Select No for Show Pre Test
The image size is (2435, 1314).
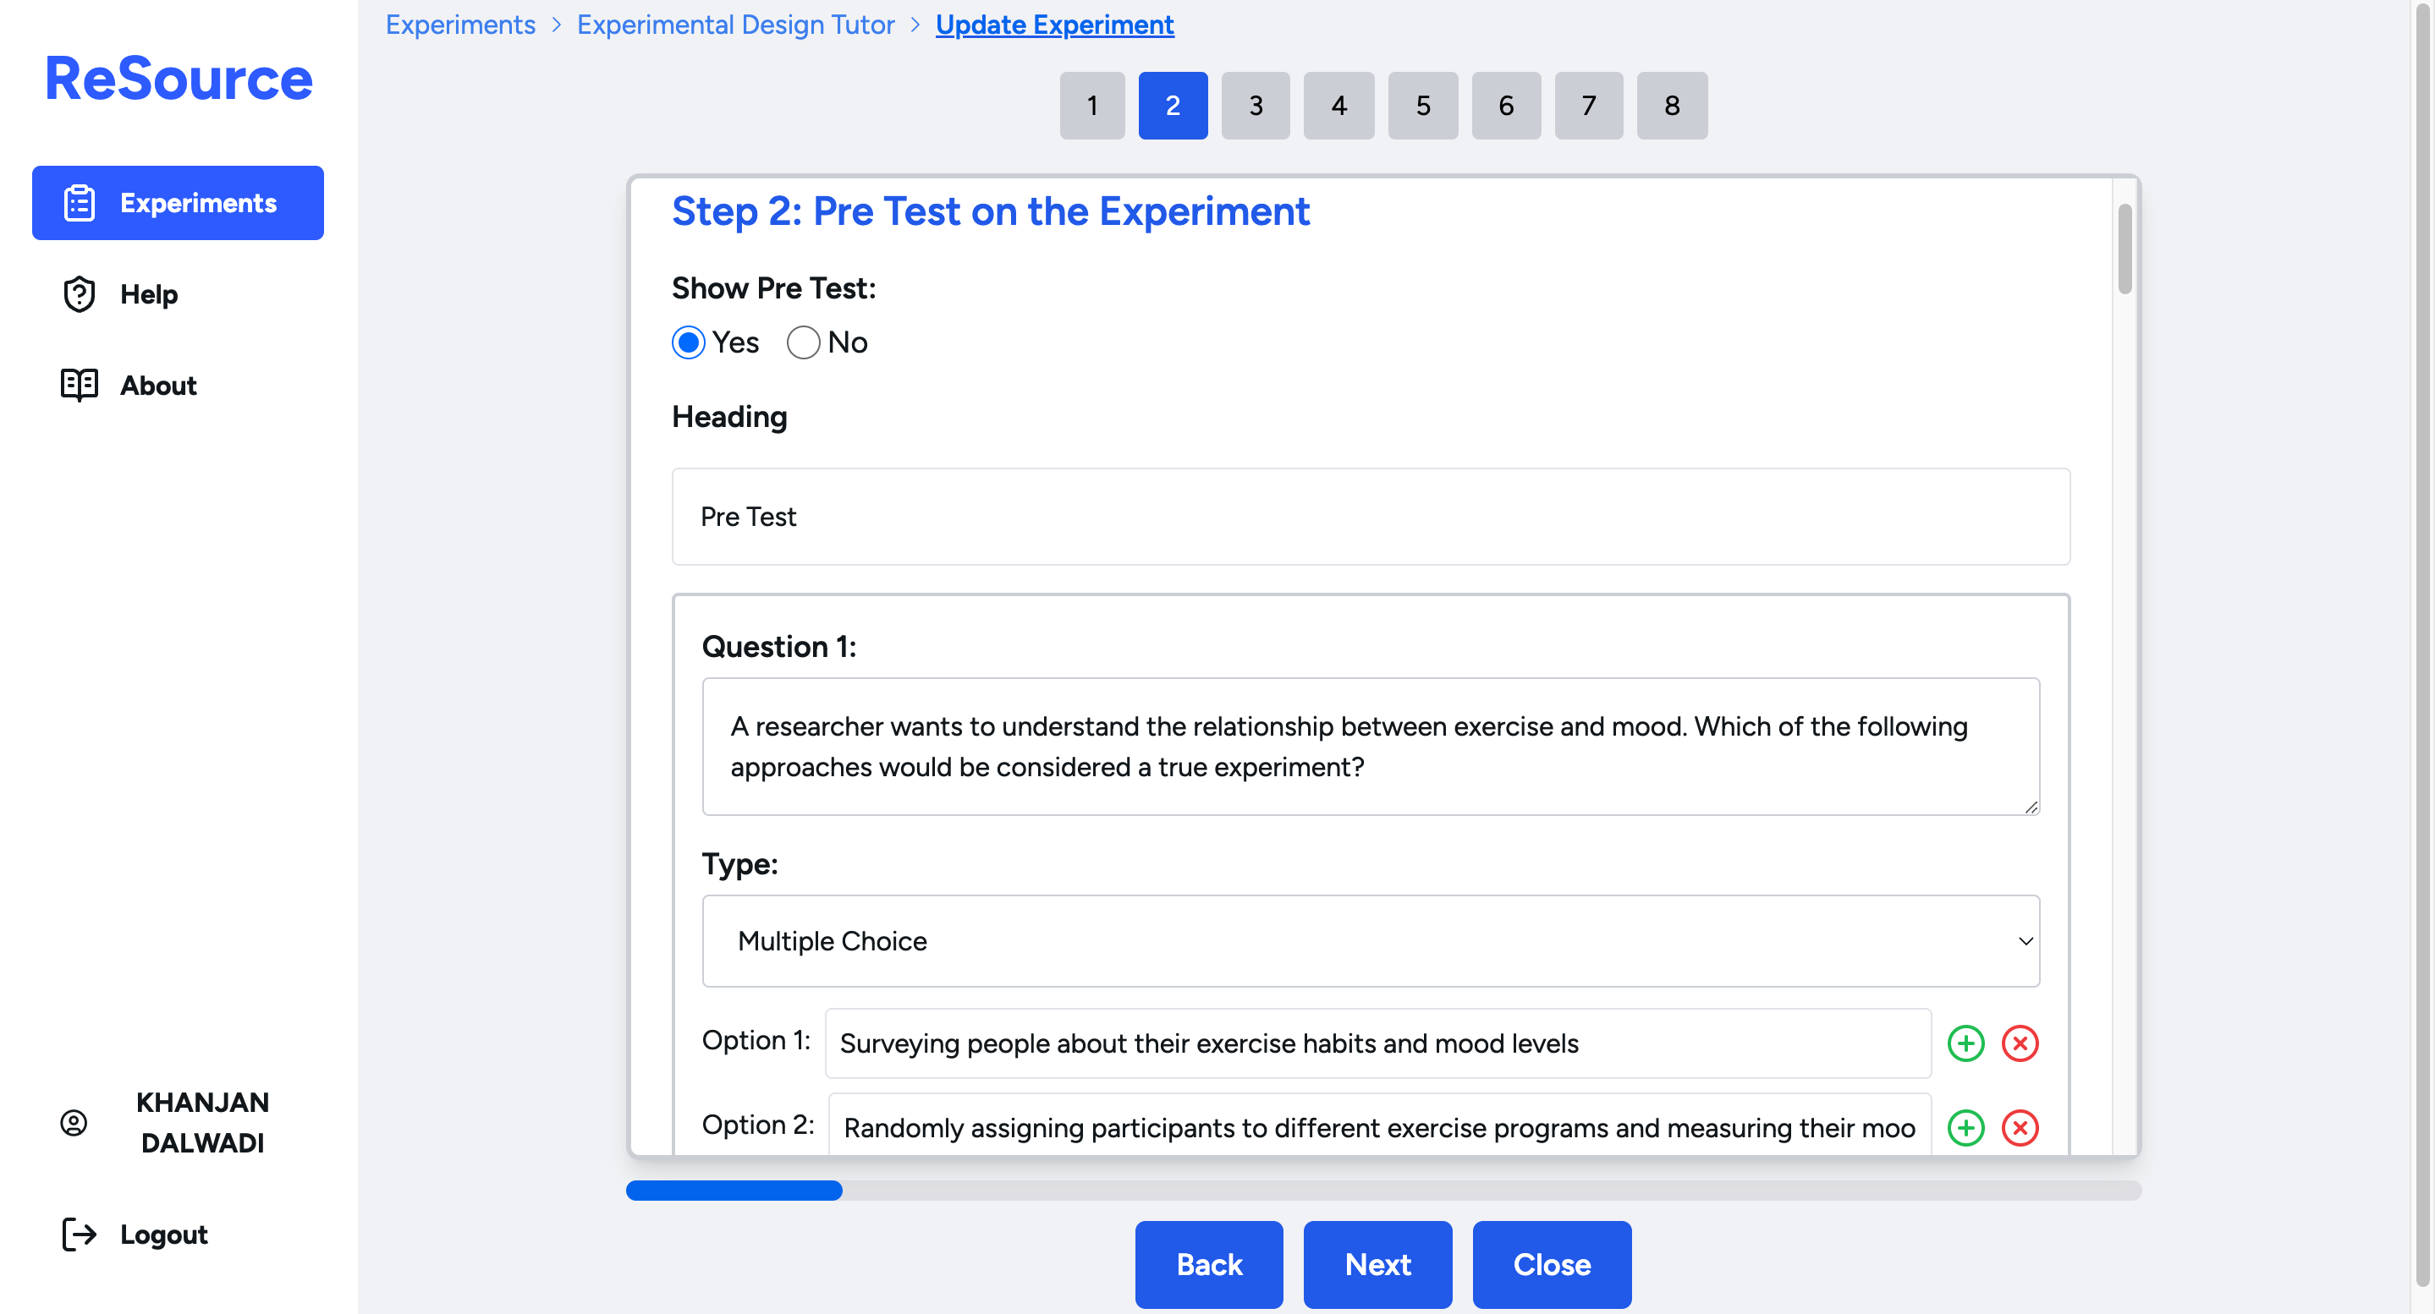pos(803,342)
